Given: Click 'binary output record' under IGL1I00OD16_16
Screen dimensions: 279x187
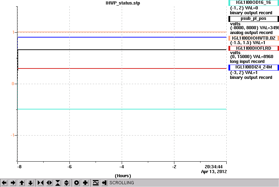Looking at the screenshot, I should (251, 13).
